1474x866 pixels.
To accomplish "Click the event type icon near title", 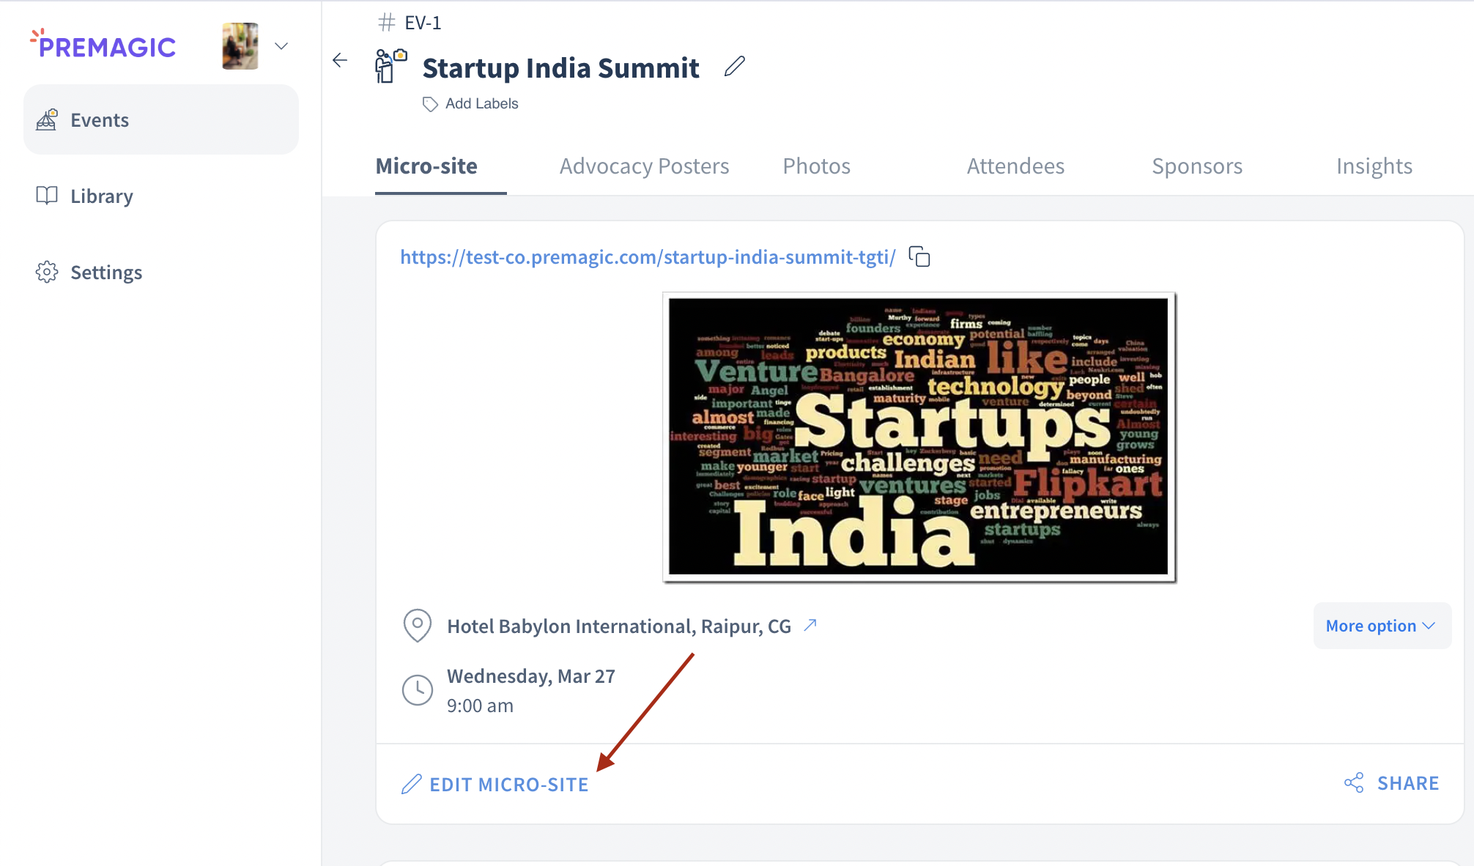I will [x=390, y=66].
